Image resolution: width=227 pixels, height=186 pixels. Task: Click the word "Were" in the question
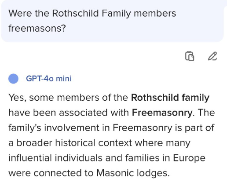[x=20, y=14]
